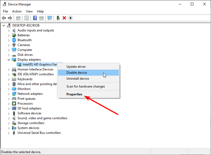Select the Display adapters label
Image resolution: width=211 pixels, height=155 pixels.
click(29, 60)
